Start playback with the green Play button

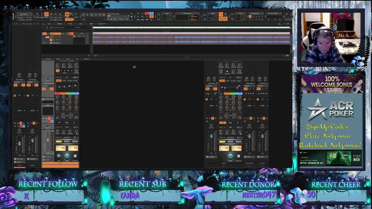[92, 15]
